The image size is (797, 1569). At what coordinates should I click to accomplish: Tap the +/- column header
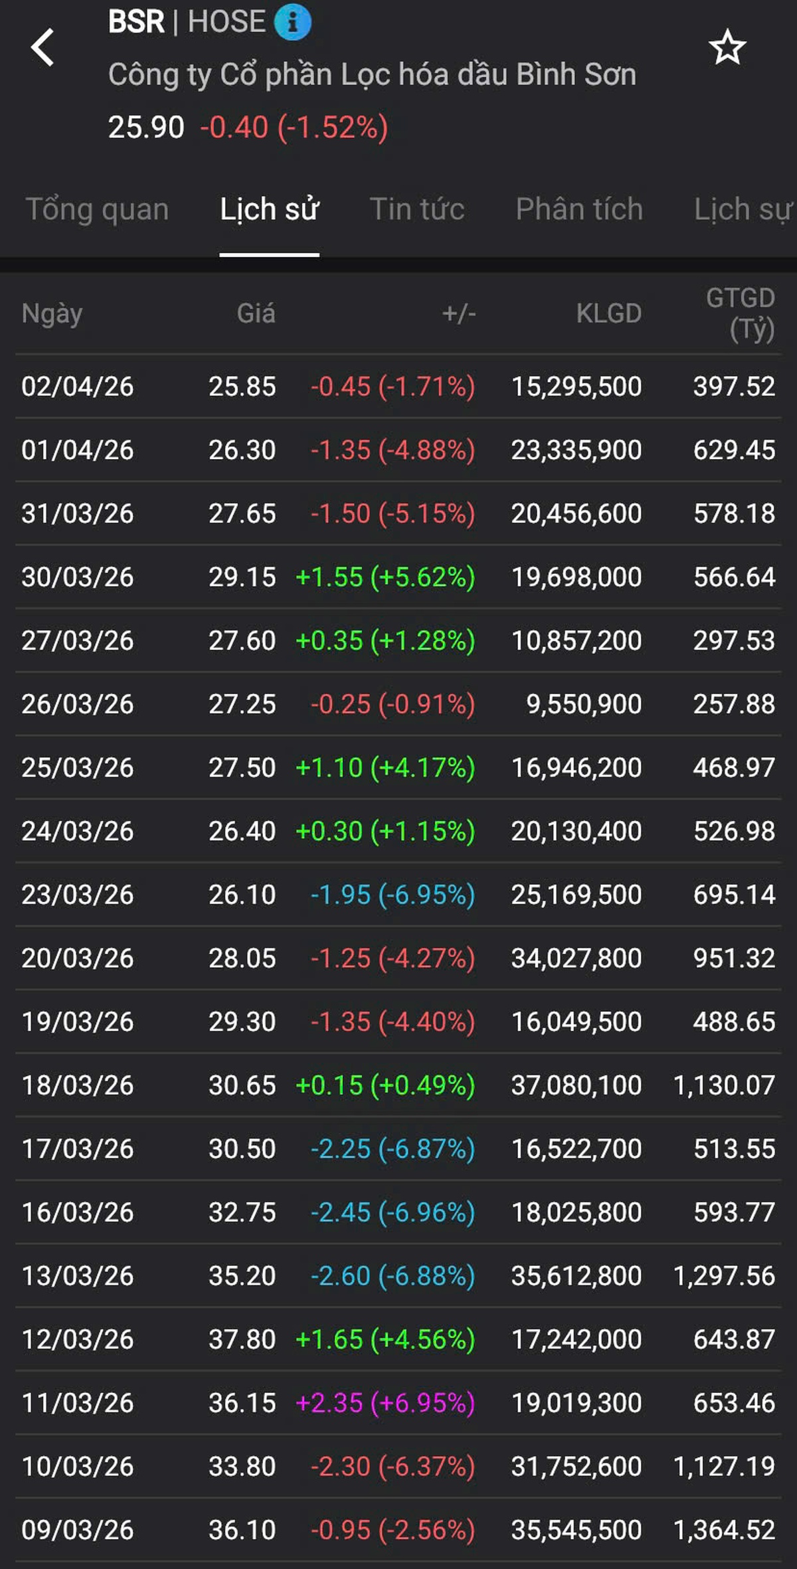459,314
